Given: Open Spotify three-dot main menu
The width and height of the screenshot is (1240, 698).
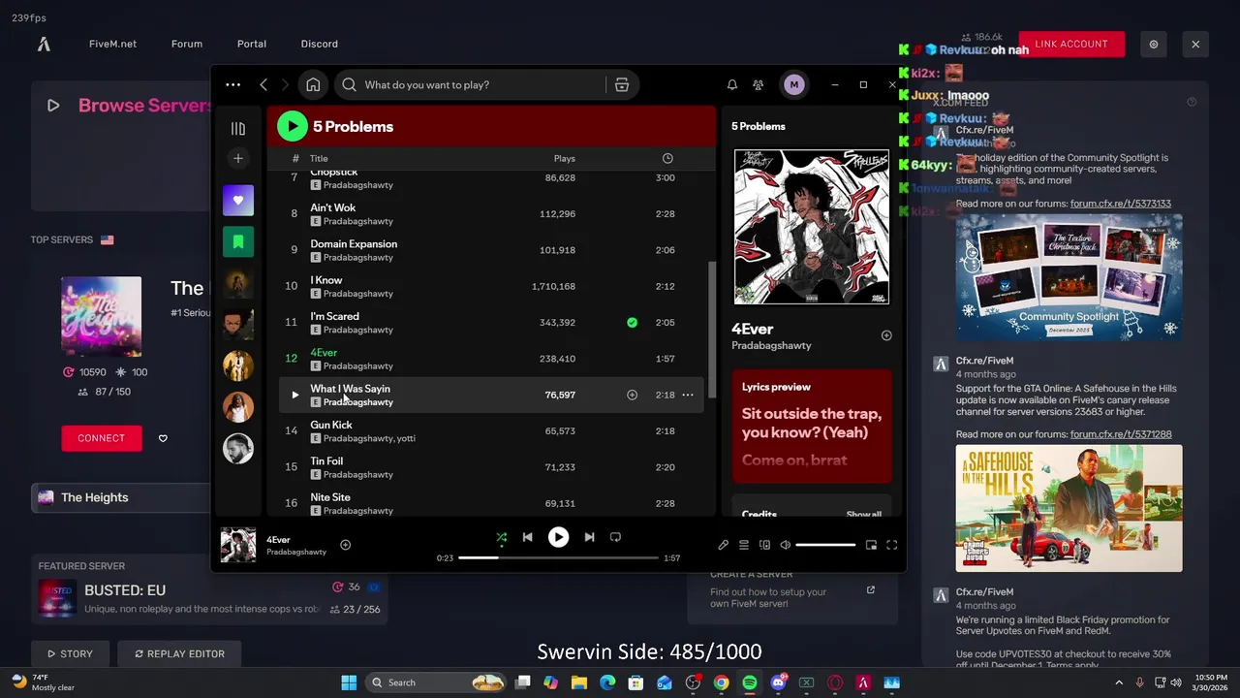Looking at the screenshot, I should [233, 85].
